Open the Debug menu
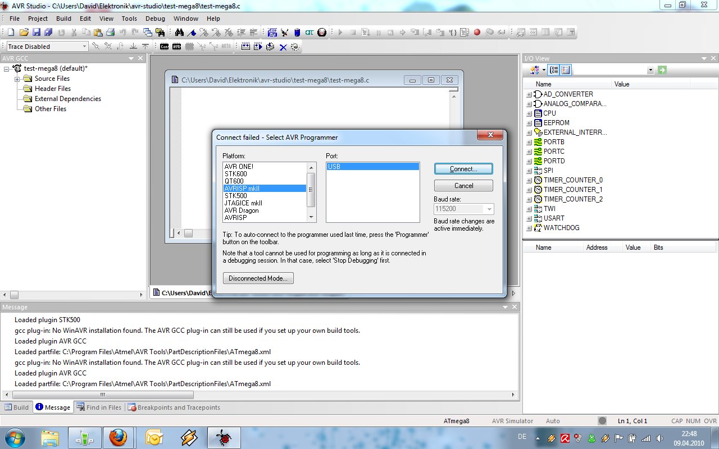 tap(155, 19)
